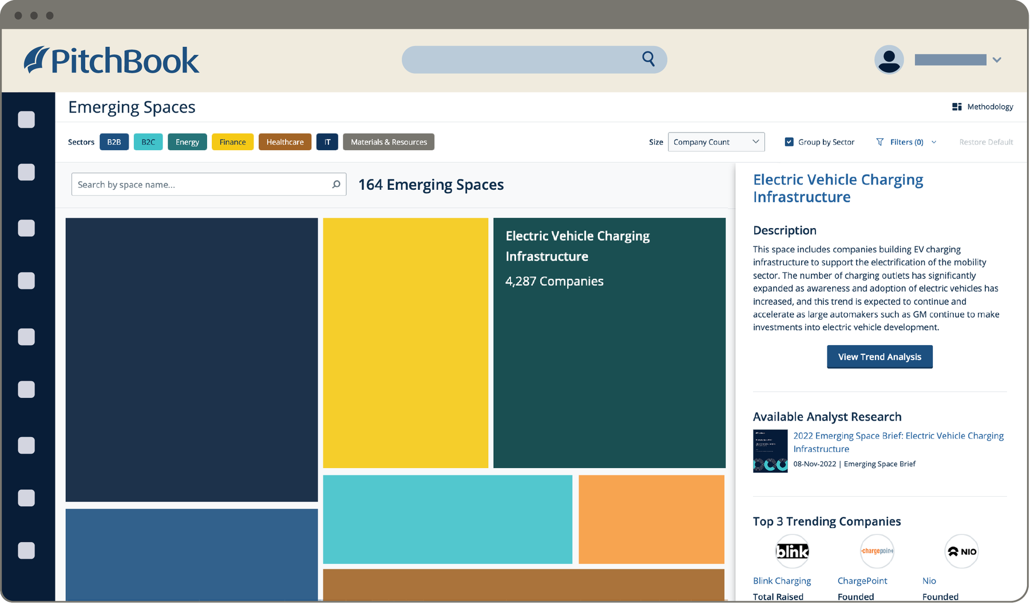The height and width of the screenshot is (603, 1030).
Task: Click the "164 Emerging Spaces" count text
Action: click(431, 185)
